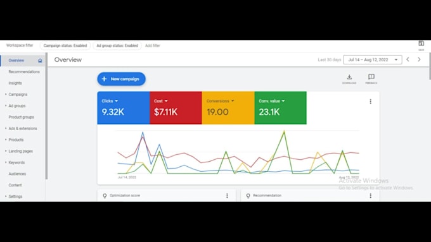
Task: Click the Overview page heading
Action: pos(68,60)
